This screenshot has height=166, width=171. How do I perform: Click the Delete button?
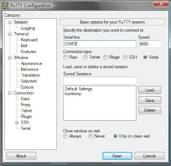150,110
